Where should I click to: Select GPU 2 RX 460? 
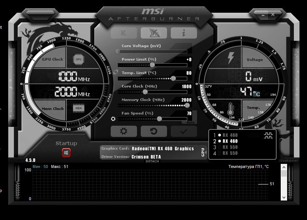226,141
